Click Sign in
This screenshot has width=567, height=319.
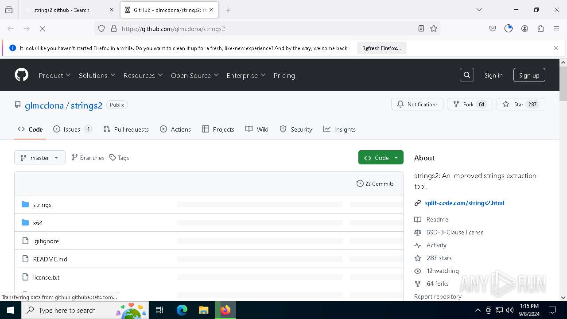pos(493,75)
